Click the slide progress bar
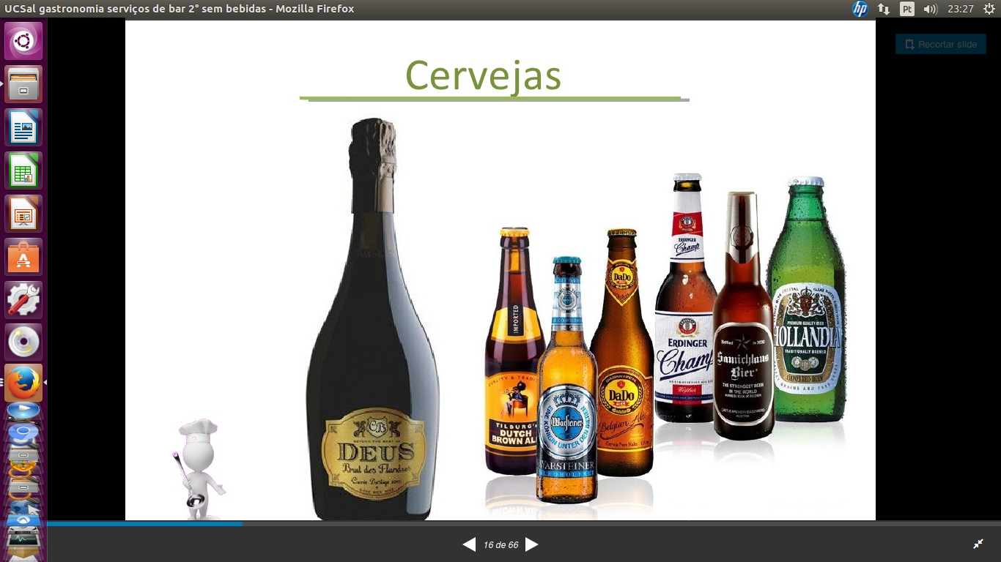1001x562 pixels. [x=513, y=524]
